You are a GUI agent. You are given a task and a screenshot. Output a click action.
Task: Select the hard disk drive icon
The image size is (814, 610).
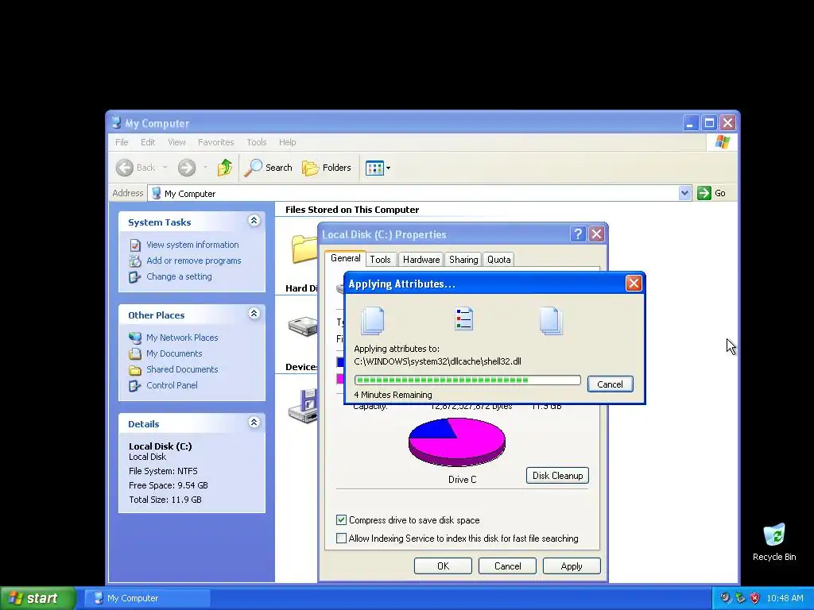coord(303,326)
